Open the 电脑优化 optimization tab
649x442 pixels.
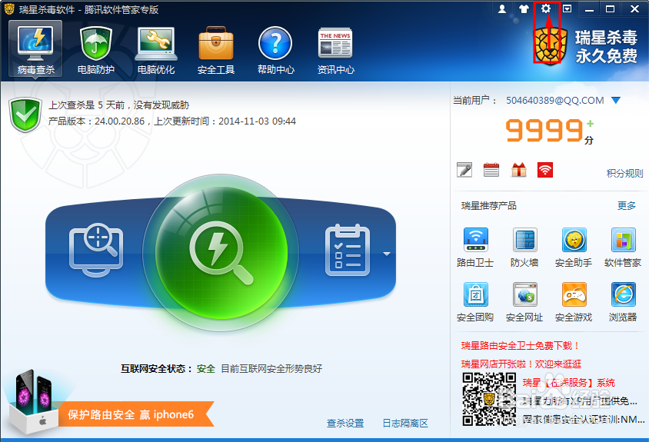click(156, 49)
